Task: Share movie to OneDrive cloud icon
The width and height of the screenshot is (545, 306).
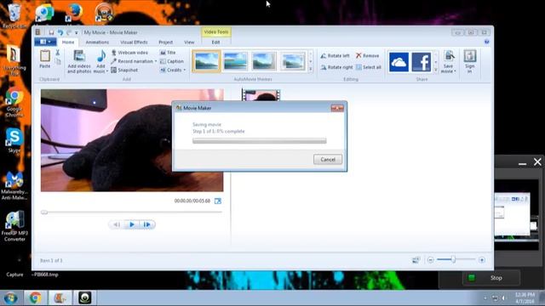Action: [399, 62]
